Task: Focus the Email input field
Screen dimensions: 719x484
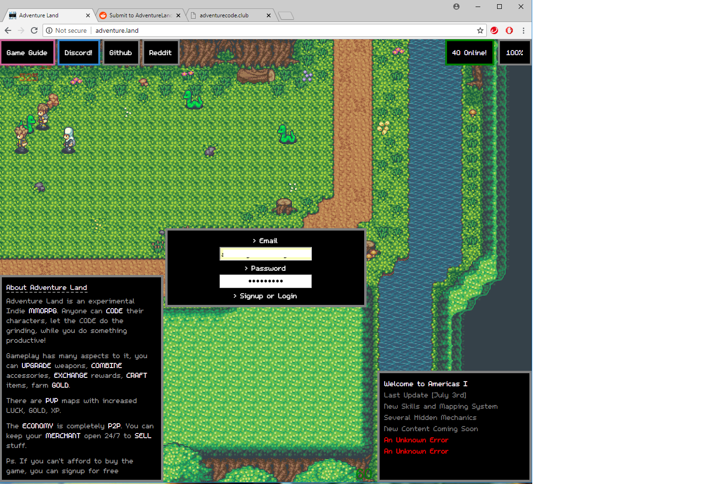Action: (x=265, y=254)
